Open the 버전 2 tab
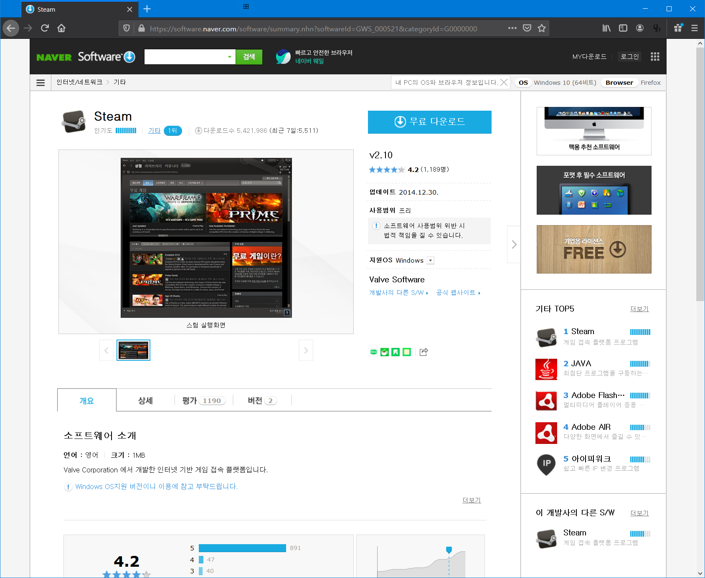 pyautogui.click(x=262, y=401)
